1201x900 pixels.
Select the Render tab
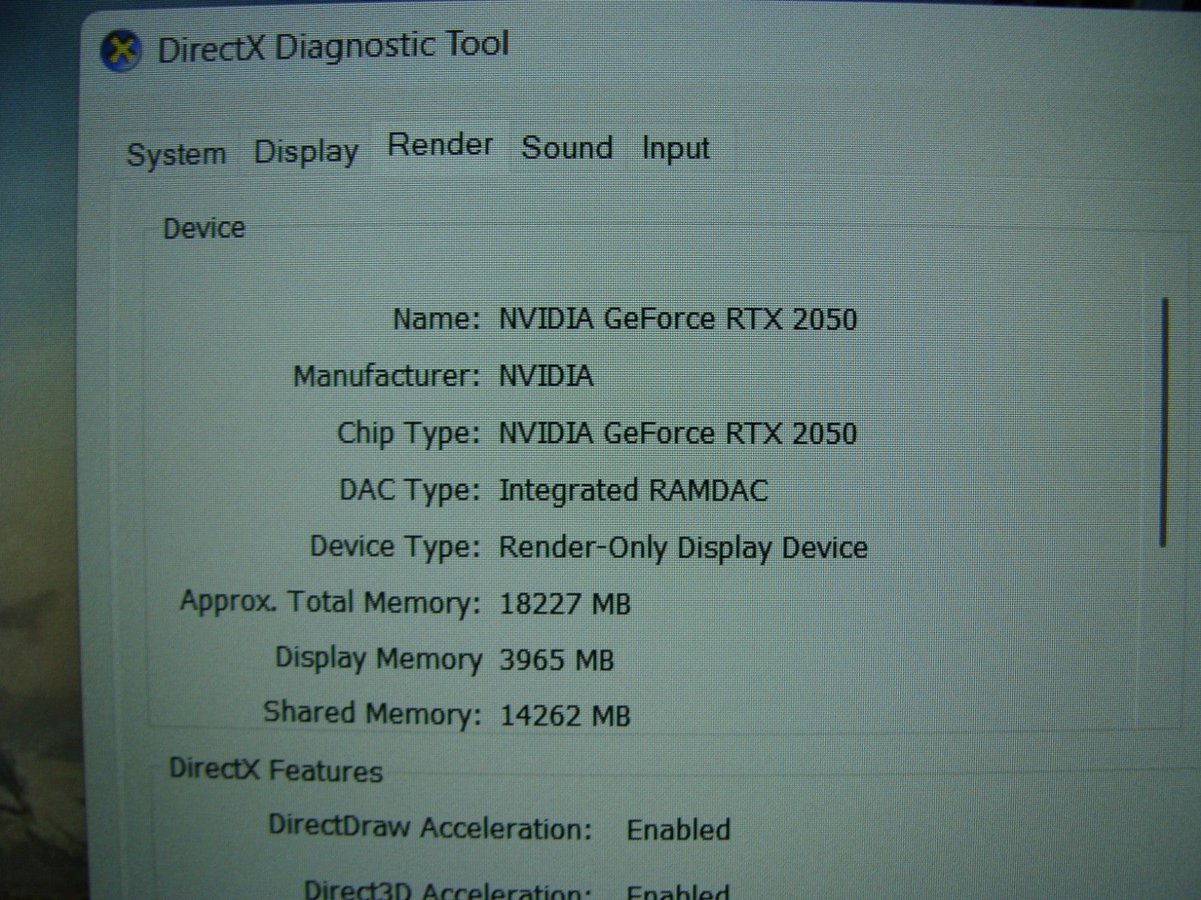pyautogui.click(x=440, y=145)
